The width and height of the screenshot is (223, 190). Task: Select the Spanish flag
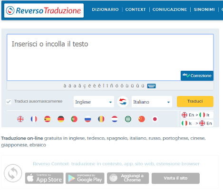[48, 119]
